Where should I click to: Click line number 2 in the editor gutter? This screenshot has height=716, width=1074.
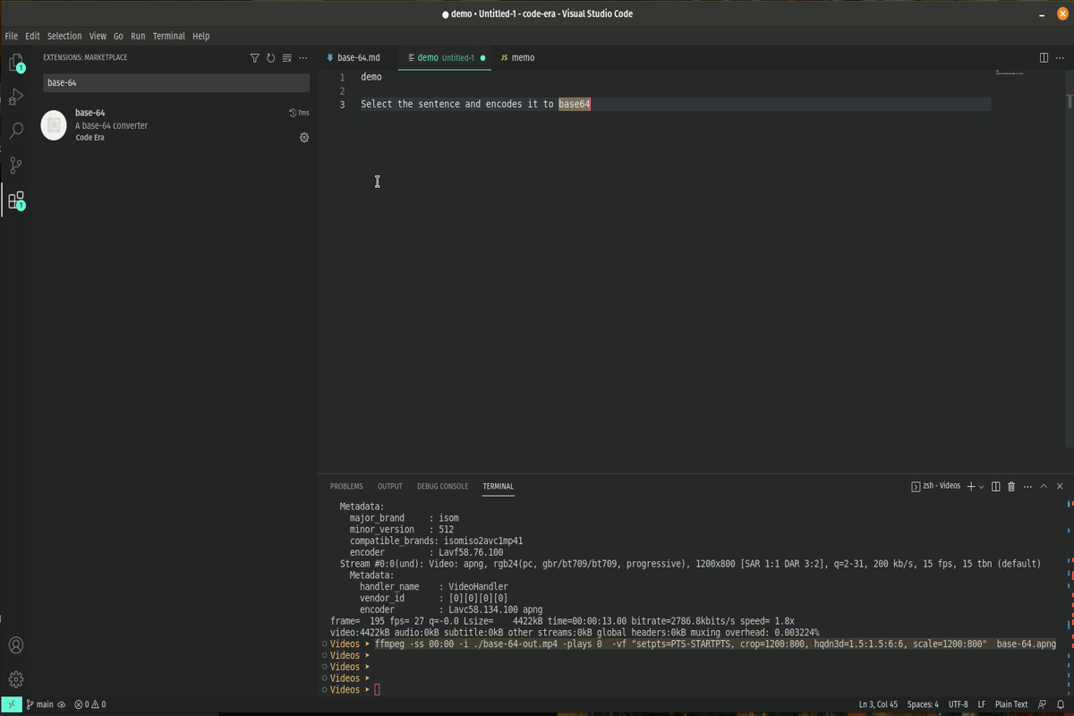pos(342,91)
